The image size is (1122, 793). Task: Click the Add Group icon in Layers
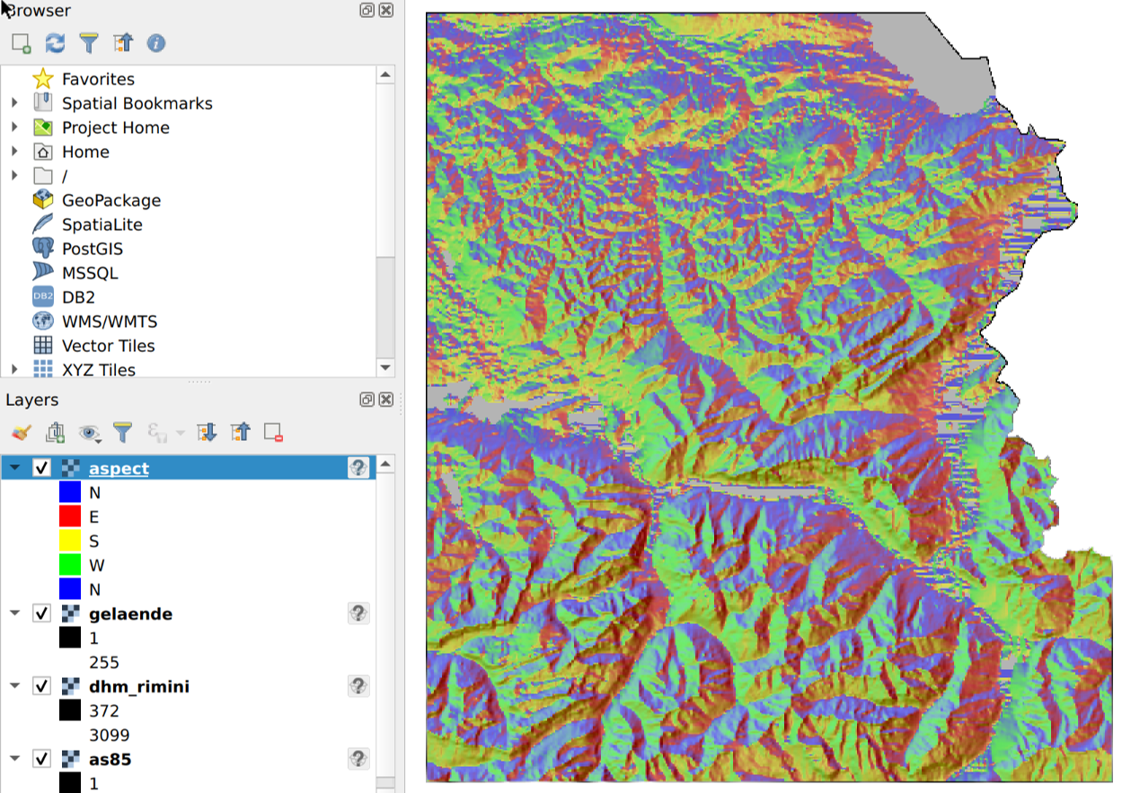click(x=55, y=433)
